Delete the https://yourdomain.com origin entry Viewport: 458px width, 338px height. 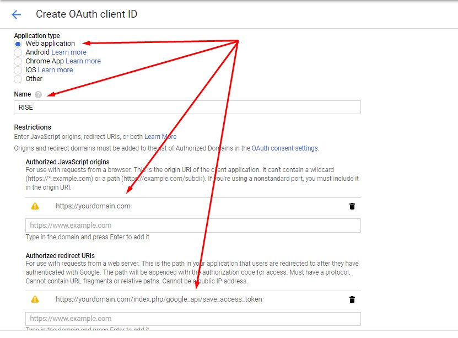(x=352, y=206)
